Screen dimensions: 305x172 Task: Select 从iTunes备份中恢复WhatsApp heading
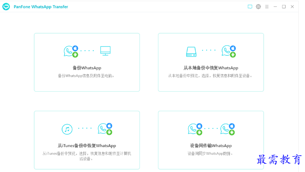point(87,146)
